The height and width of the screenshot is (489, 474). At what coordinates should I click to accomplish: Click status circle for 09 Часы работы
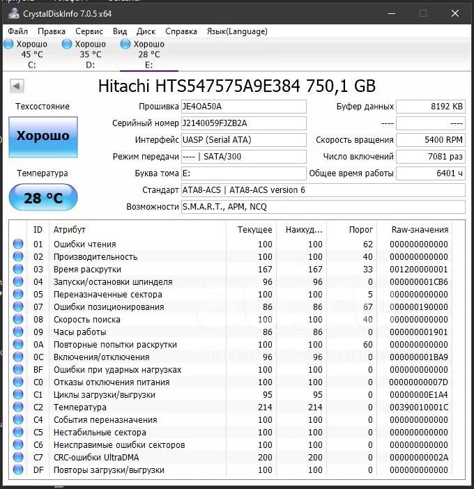18,332
